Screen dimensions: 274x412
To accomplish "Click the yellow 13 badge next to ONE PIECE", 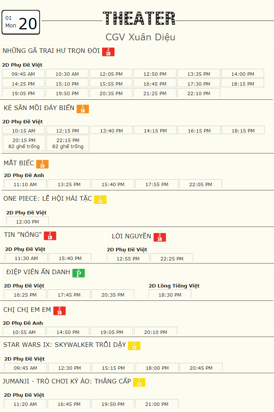I will tap(100, 200).
